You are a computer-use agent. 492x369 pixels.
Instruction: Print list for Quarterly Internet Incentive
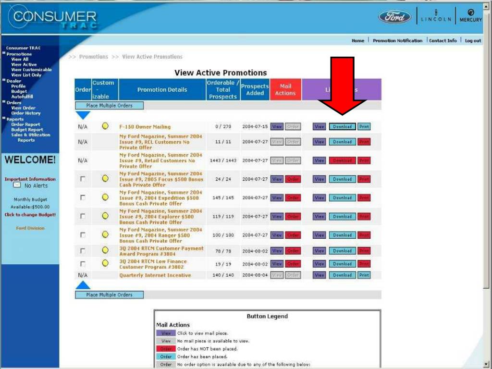[x=364, y=275]
